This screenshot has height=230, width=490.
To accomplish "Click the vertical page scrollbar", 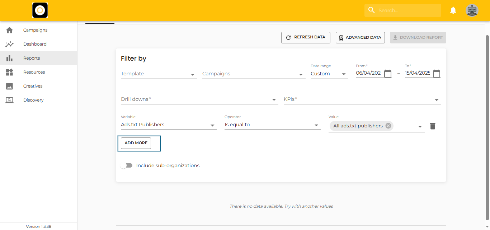I will click(x=487, y=126).
